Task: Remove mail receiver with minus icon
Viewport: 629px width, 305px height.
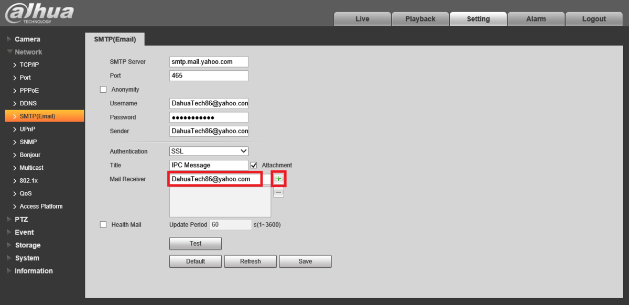Action: pos(279,192)
